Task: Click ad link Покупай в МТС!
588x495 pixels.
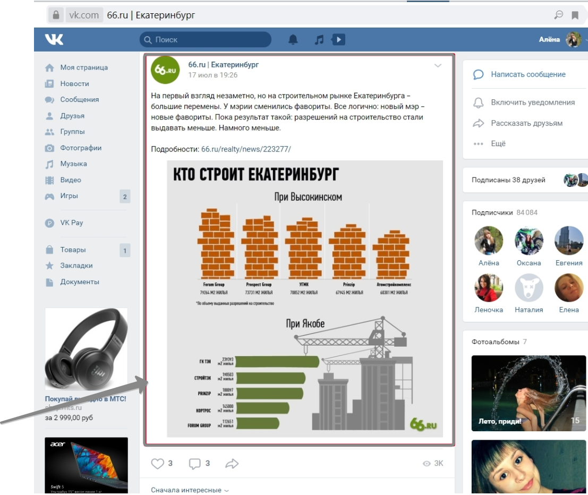Action: pos(86,399)
